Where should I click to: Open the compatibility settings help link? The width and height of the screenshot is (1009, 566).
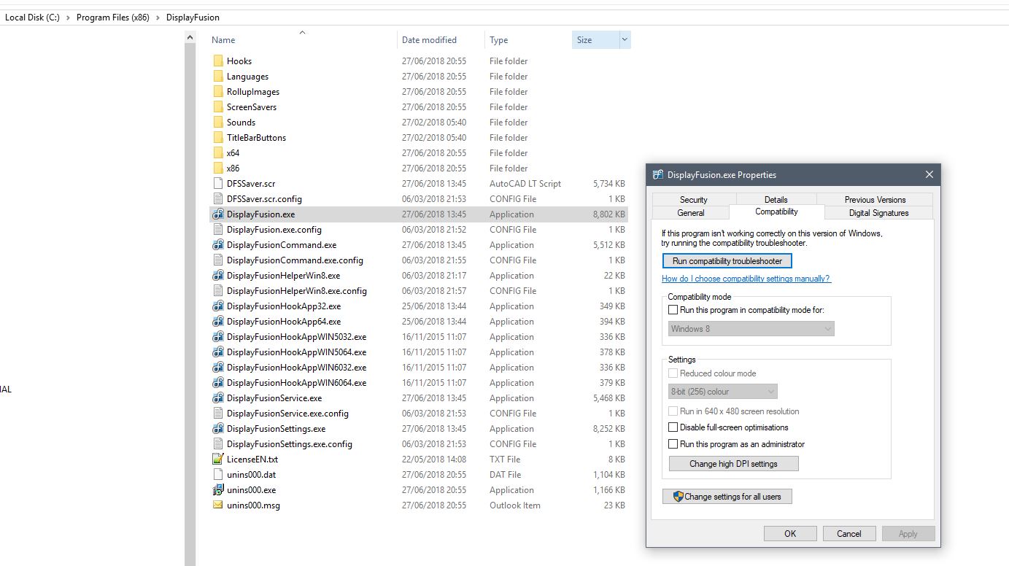[746, 279]
